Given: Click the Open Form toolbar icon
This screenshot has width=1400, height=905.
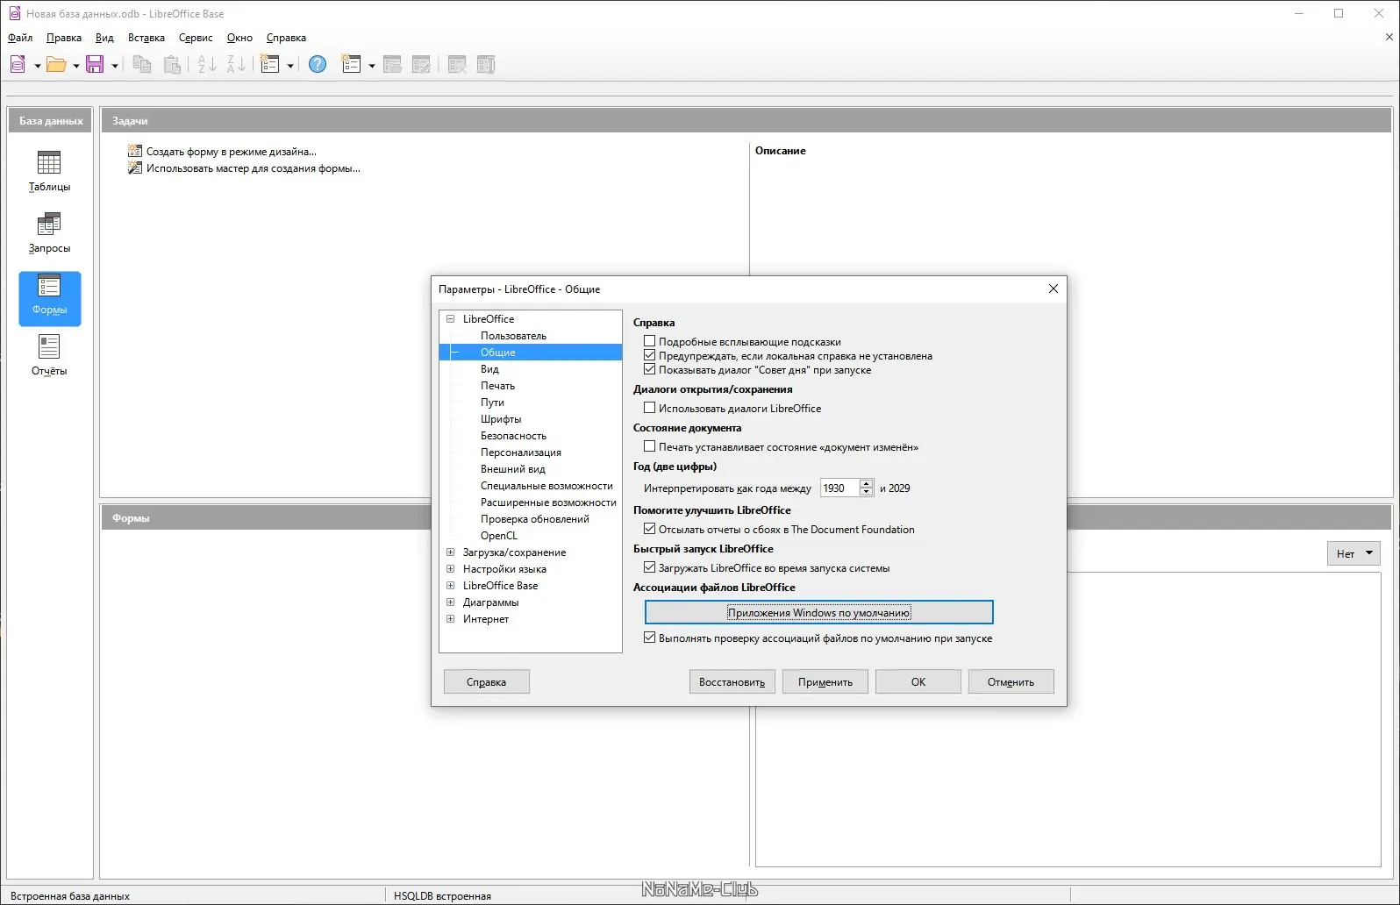Looking at the screenshot, I should coord(392,64).
